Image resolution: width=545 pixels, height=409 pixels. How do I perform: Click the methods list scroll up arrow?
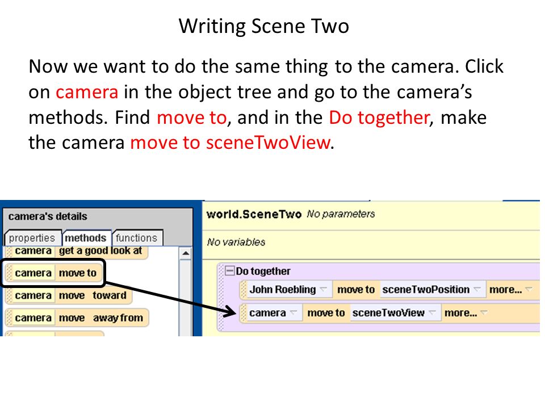point(186,253)
